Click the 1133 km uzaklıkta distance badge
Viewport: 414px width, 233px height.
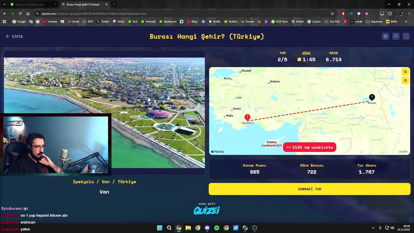(x=310, y=147)
